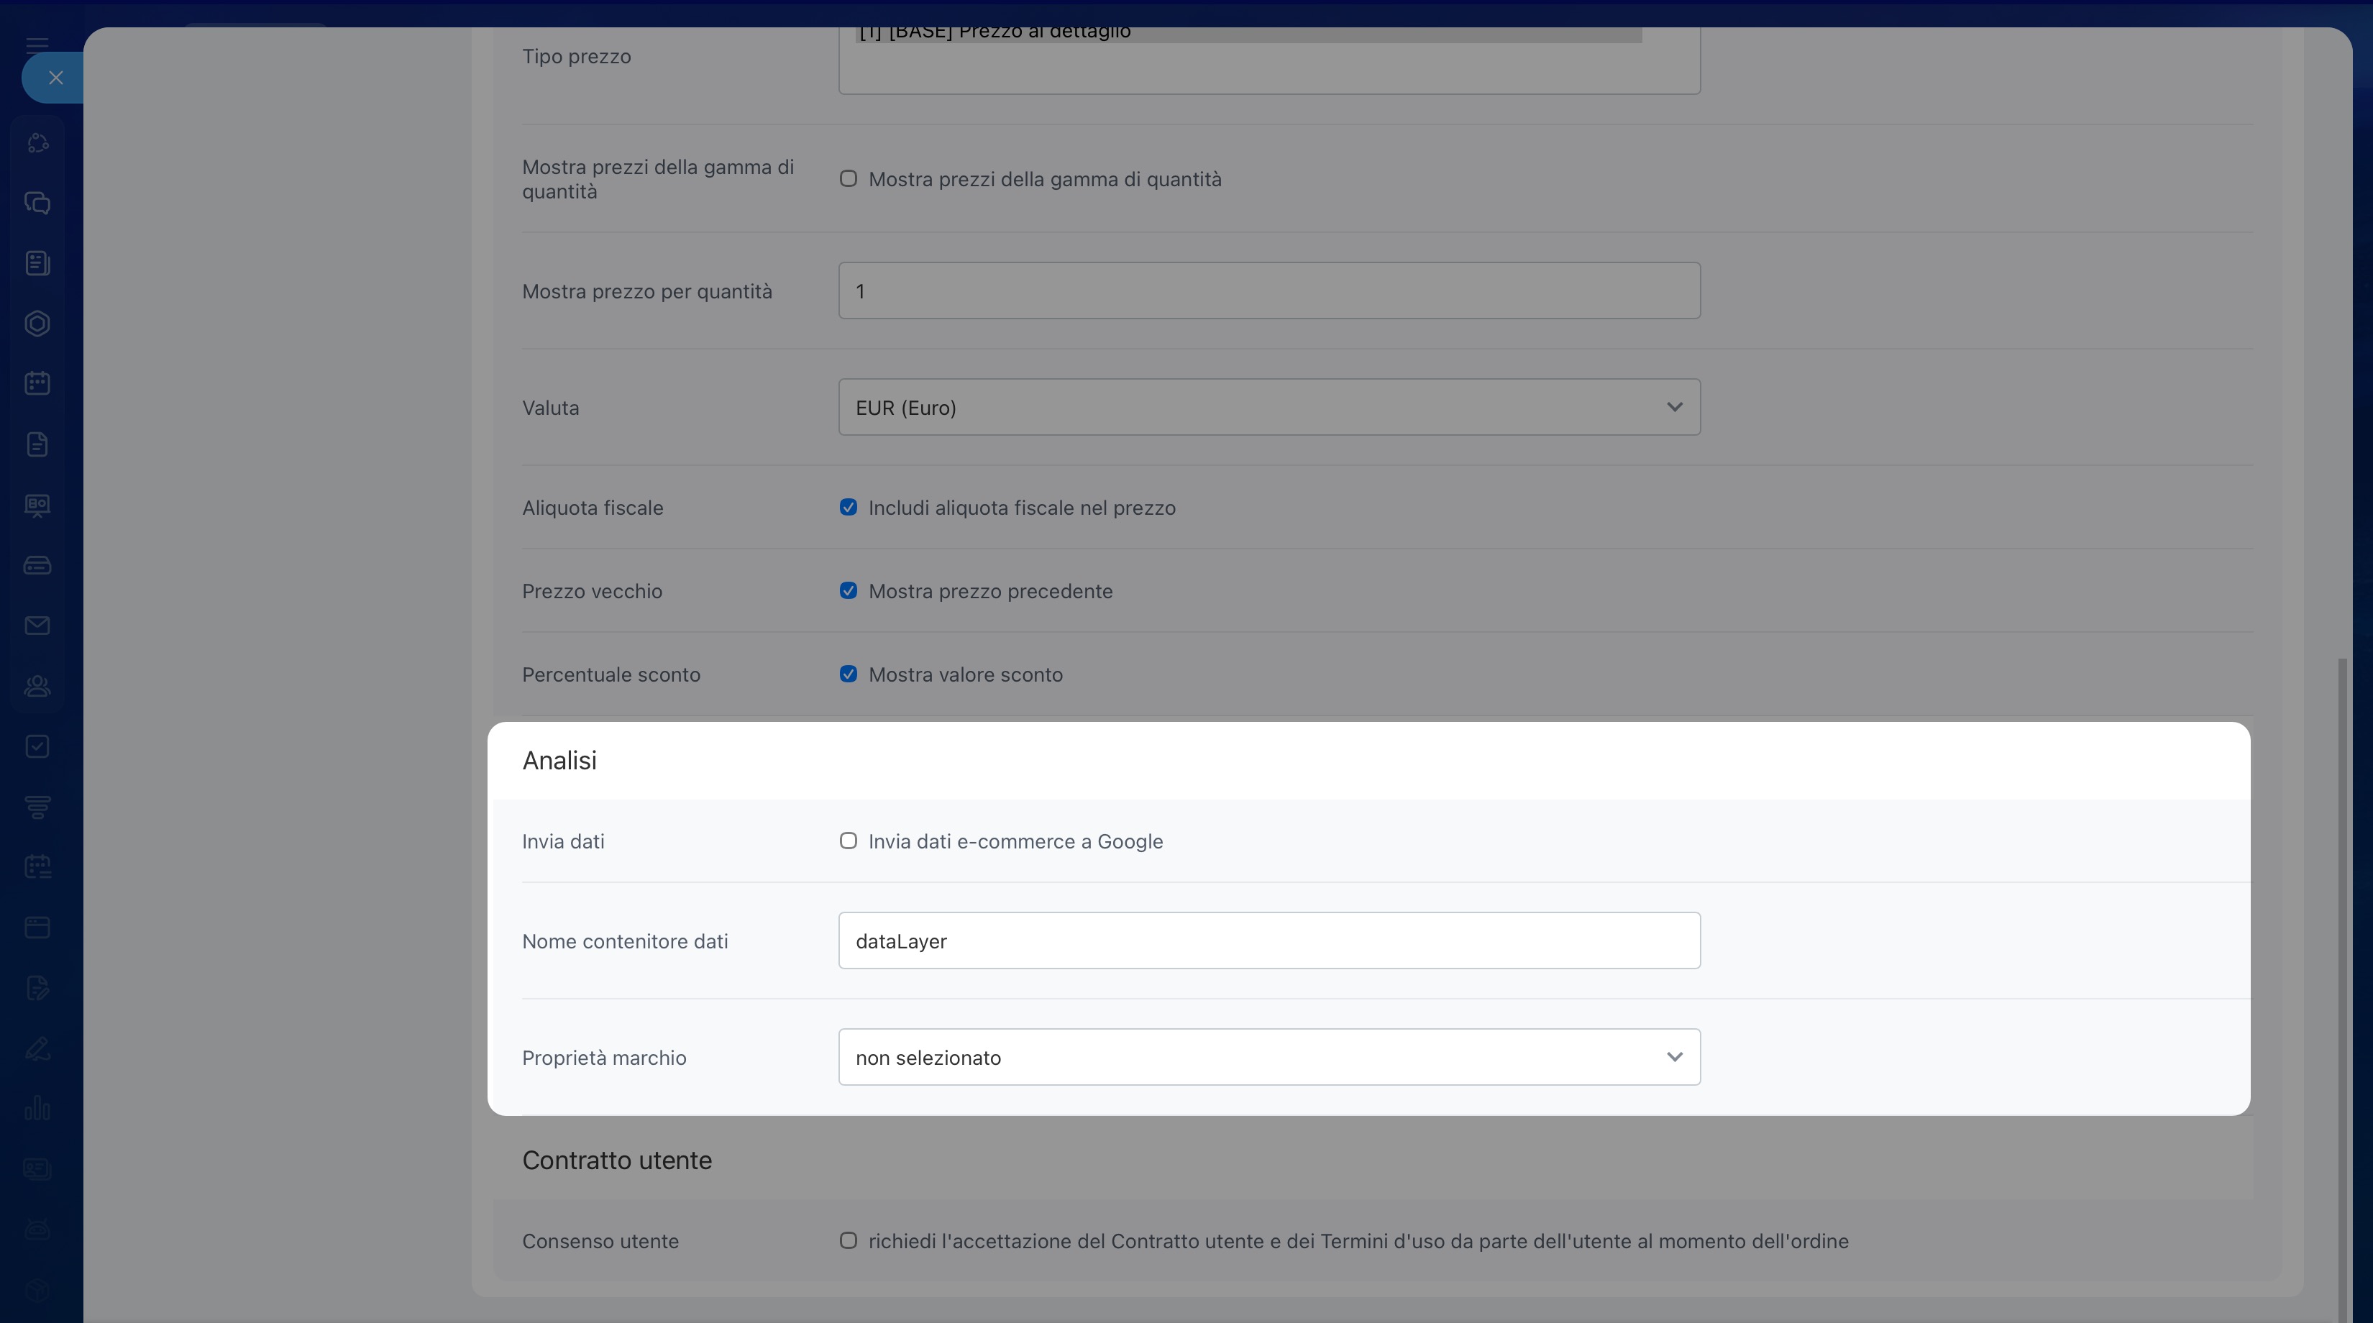Open the group of people icon in sidebar

tap(38, 687)
